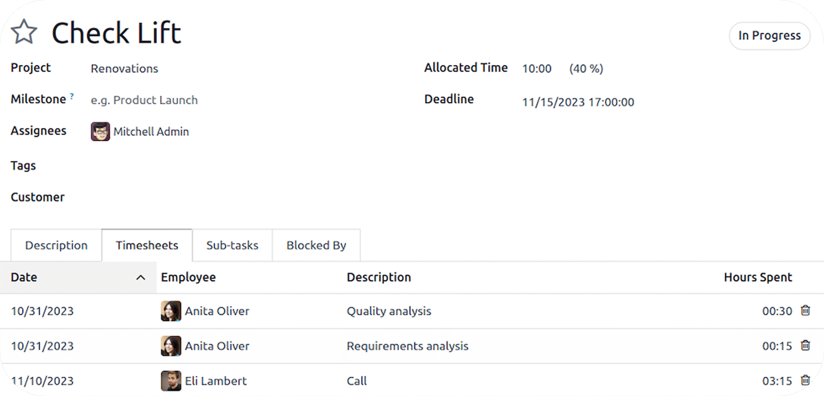Edit the Allocated Time value 10:00
The width and height of the screenshot is (824, 396).
pyautogui.click(x=537, y=69)
